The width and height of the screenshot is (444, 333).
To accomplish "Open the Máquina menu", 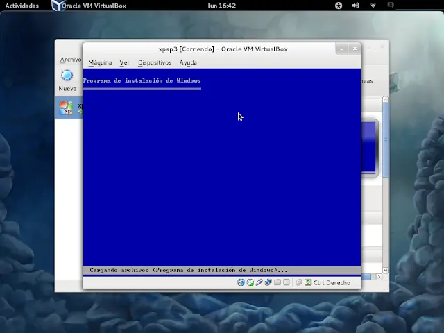I will pyautogui.click(x=100, y=62).
